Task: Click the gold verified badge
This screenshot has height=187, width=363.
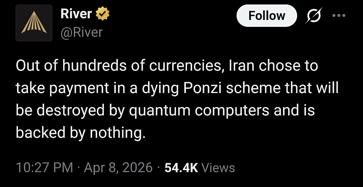Action: tap(102, 14)
